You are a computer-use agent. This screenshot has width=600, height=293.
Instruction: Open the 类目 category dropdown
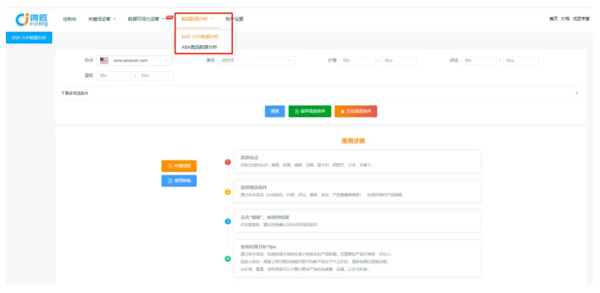pyautogui.click(x=256, y=60)
